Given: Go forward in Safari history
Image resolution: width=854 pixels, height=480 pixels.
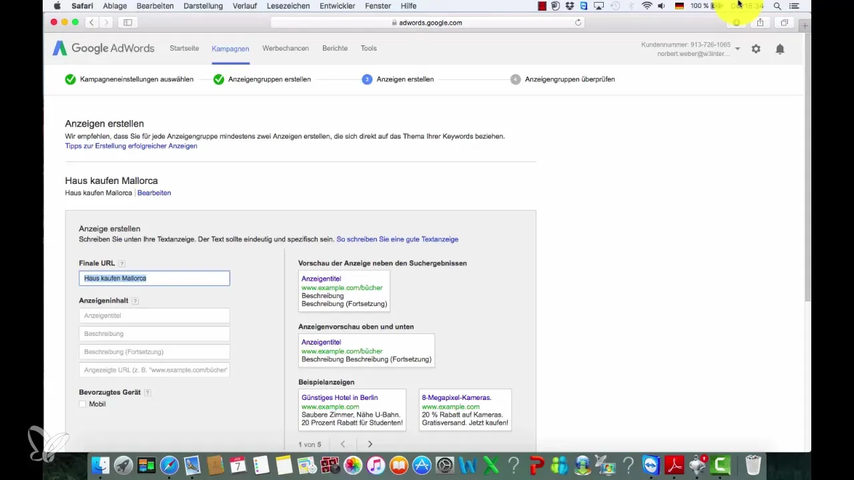Looking at the screenshot, I should [106, 23].
